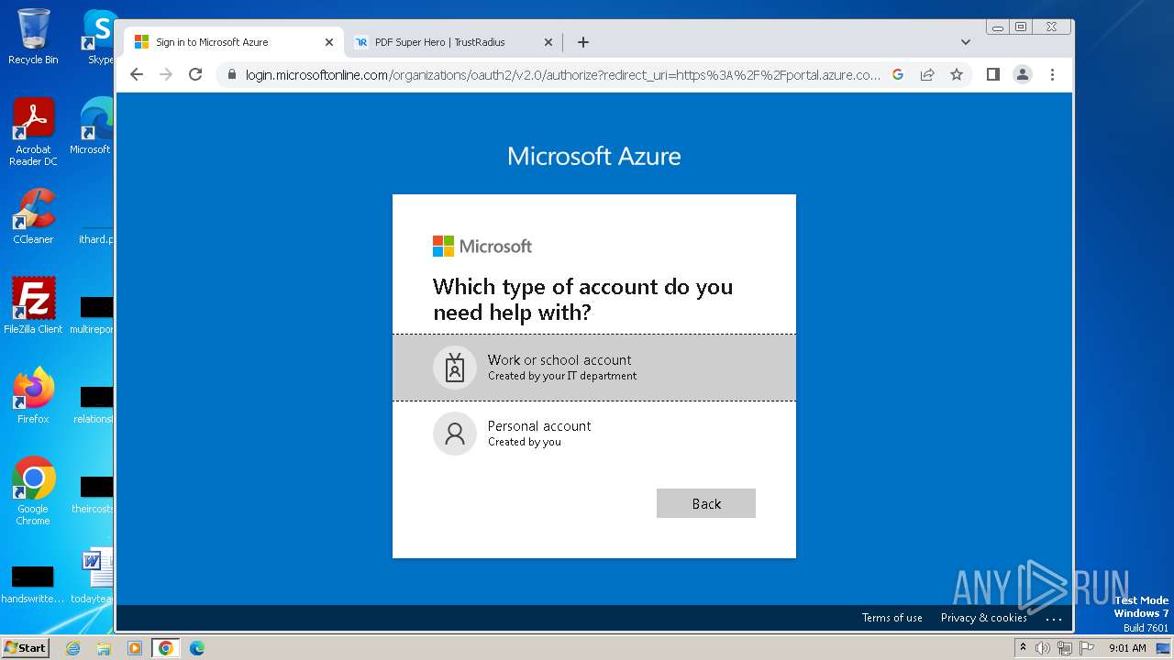1174x660 pixels.
Task: Click Chrome icon in taskbar
Action: click(x=166, y=648)
